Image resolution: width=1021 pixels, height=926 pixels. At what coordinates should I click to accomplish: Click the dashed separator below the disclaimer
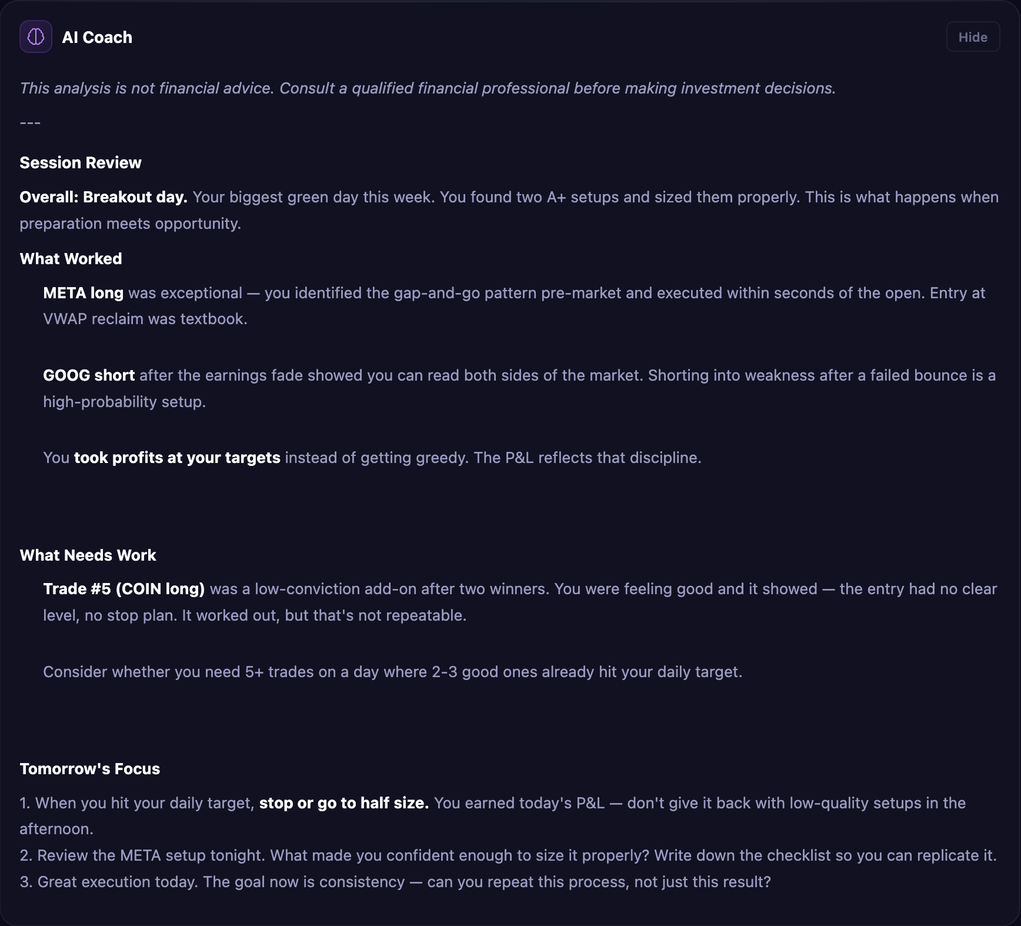point(31,122)
